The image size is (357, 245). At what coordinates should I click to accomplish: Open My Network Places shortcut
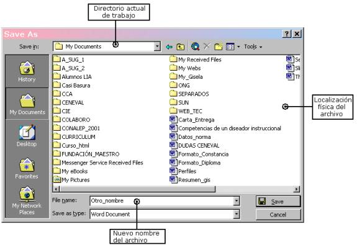coord(27,200)
